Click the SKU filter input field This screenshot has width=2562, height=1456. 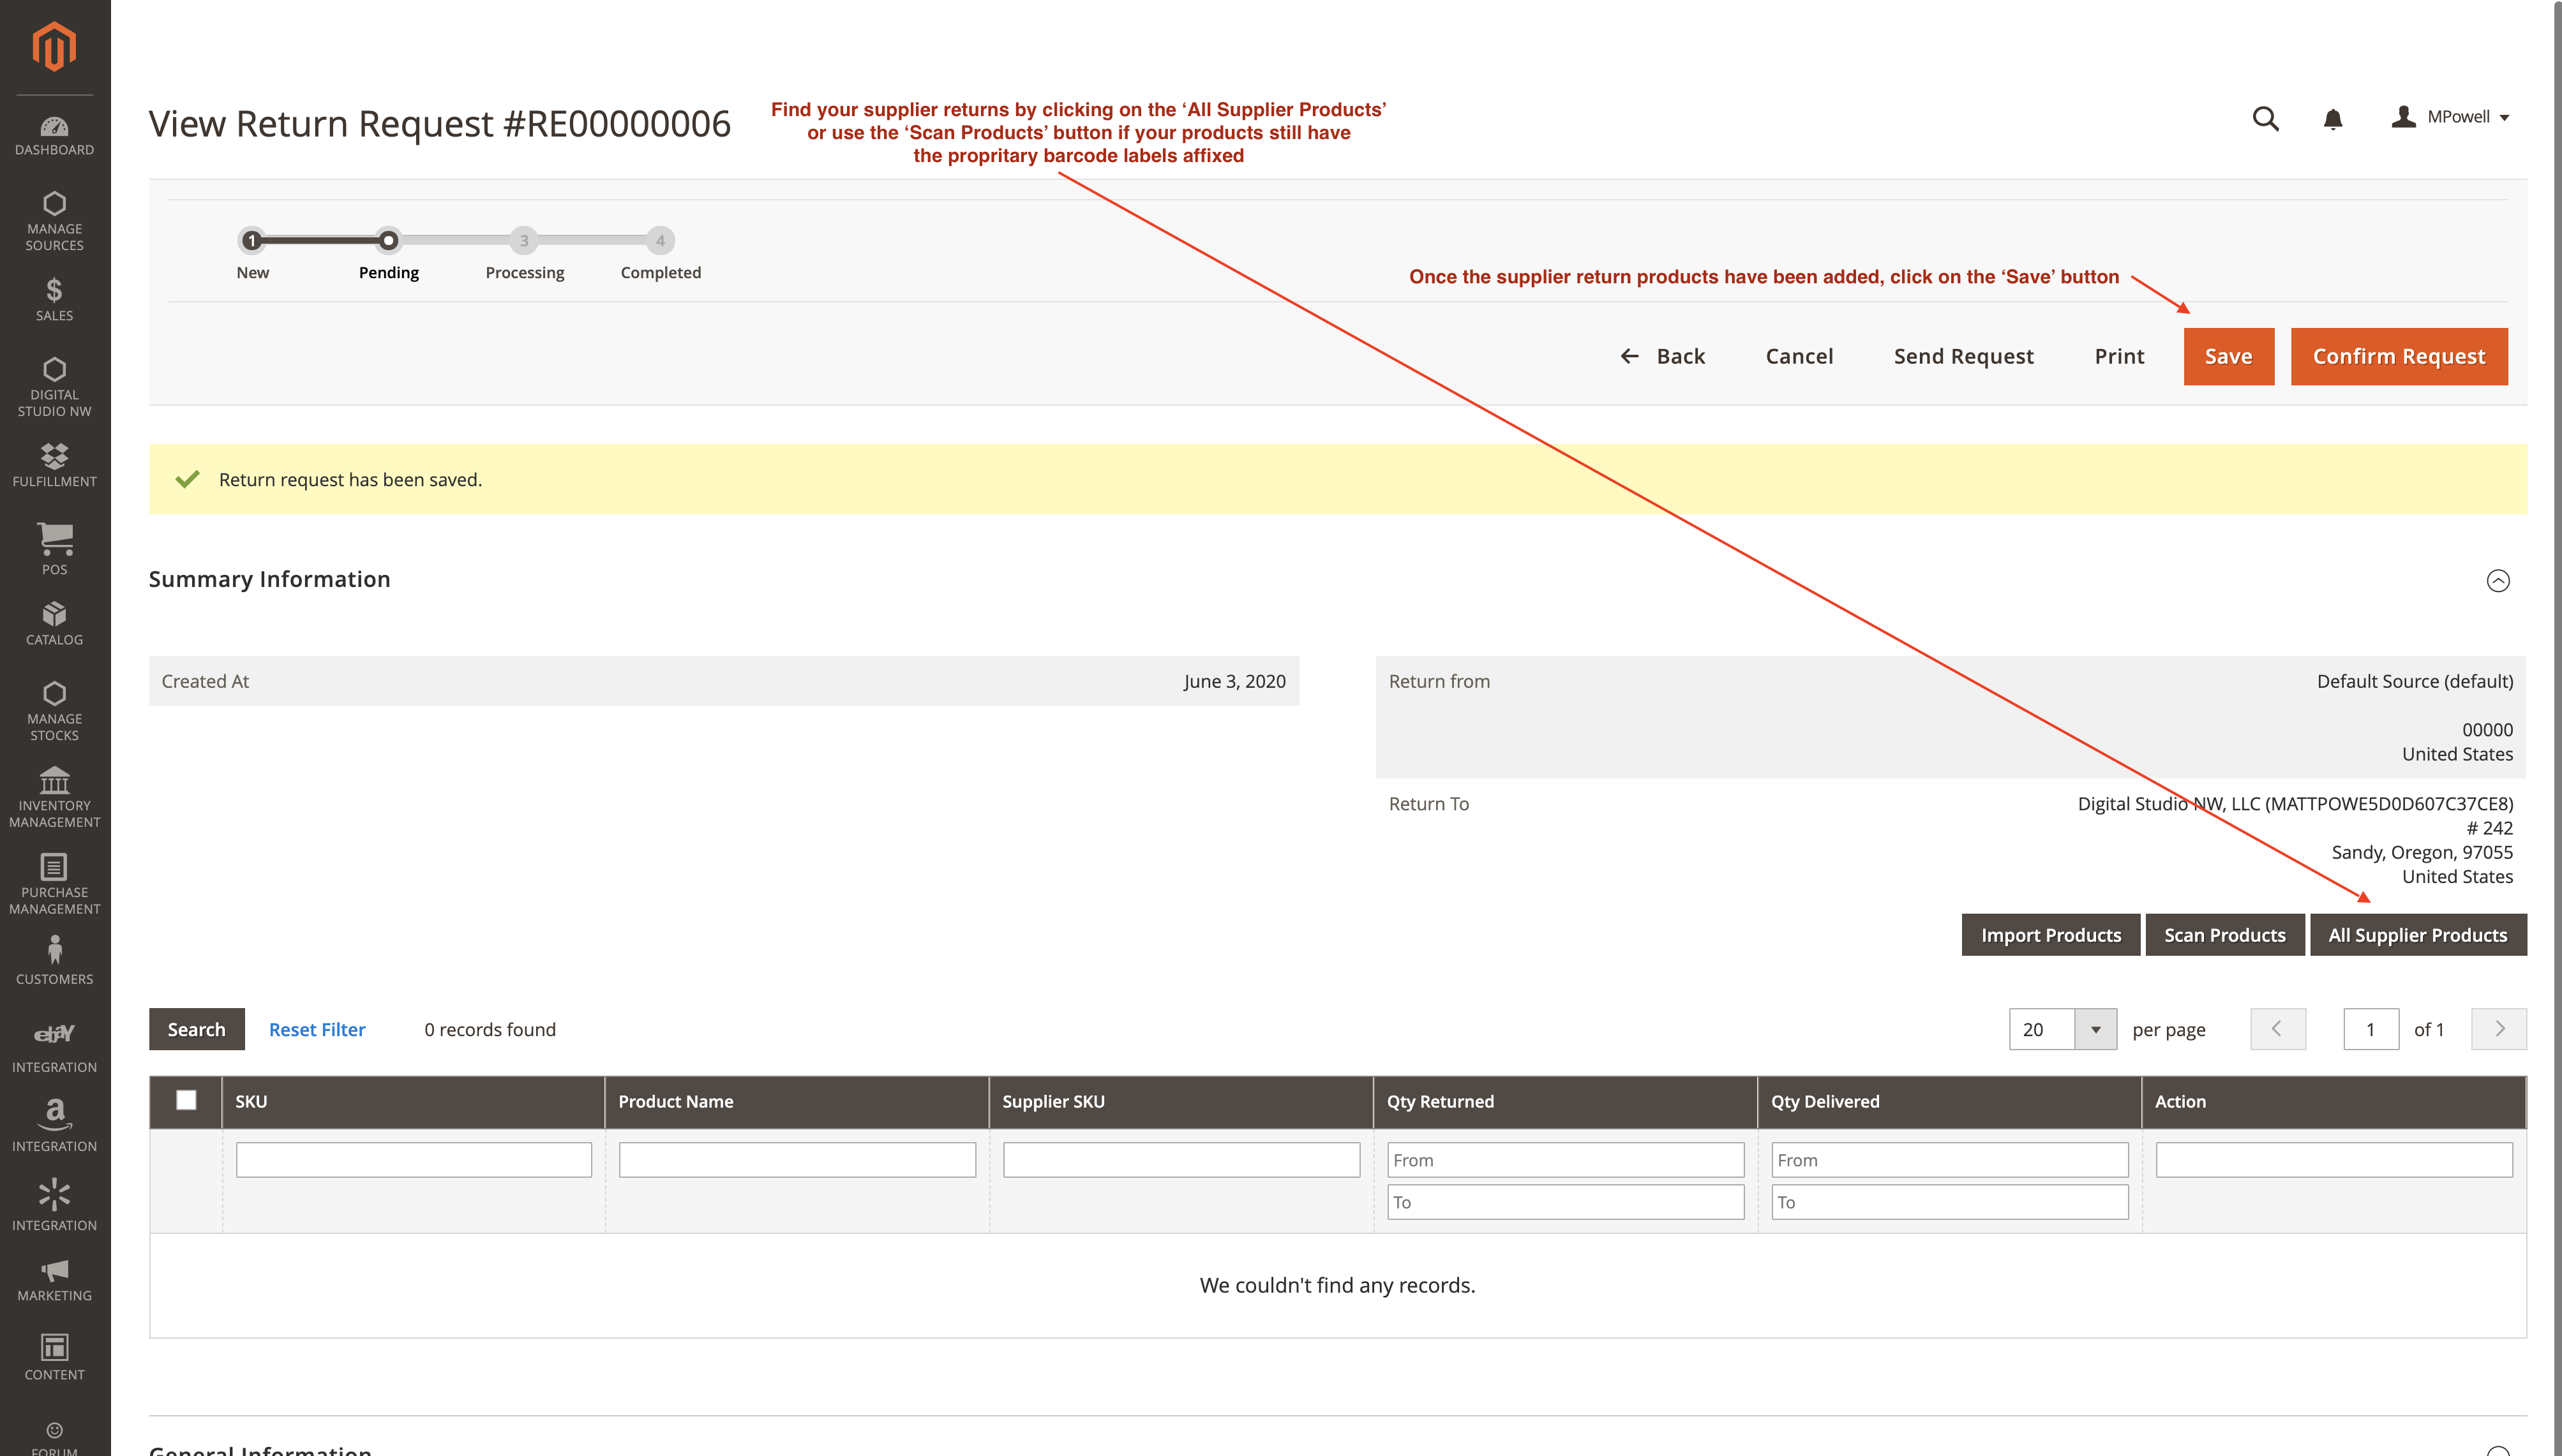pyautogui.click(x=413, y=1159)
